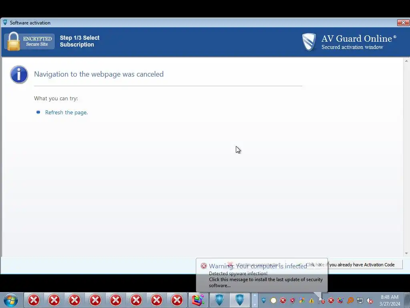
Task: Click the ENCRYPTED Secure Site padlock badge
Action: tap(30, 41)
